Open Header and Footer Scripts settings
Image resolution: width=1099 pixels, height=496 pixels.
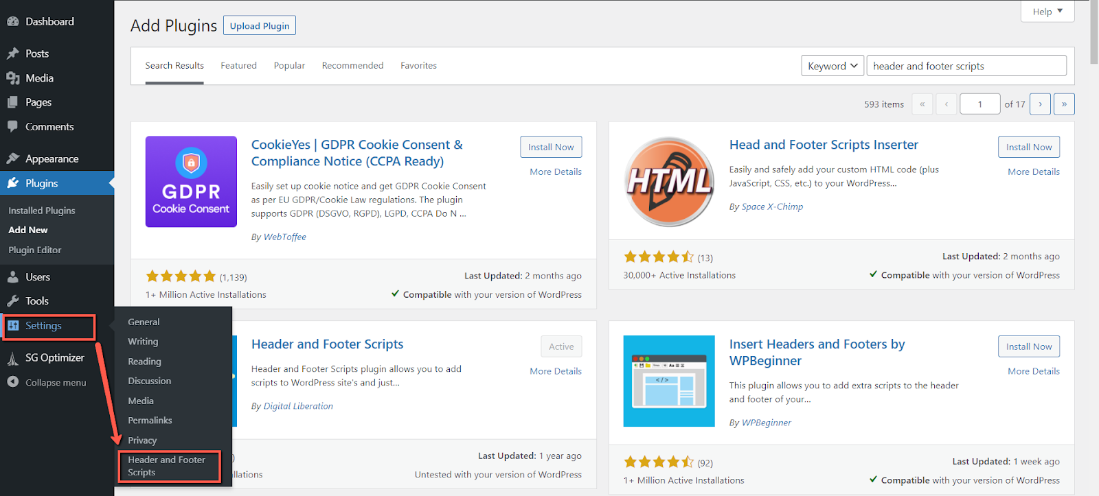[166, 466]
